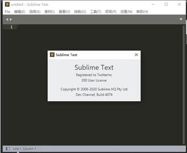Open the 编辑(E) menu
Screen dimensions: 187x153
(x=20, y=12)
